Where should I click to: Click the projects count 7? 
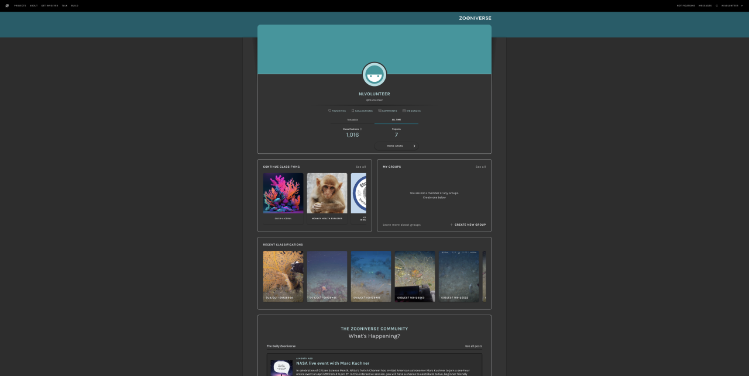tap(396, 134)
